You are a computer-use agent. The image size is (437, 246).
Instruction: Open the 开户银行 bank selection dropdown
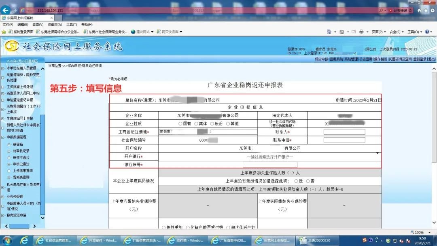click(x=269, y=157)
